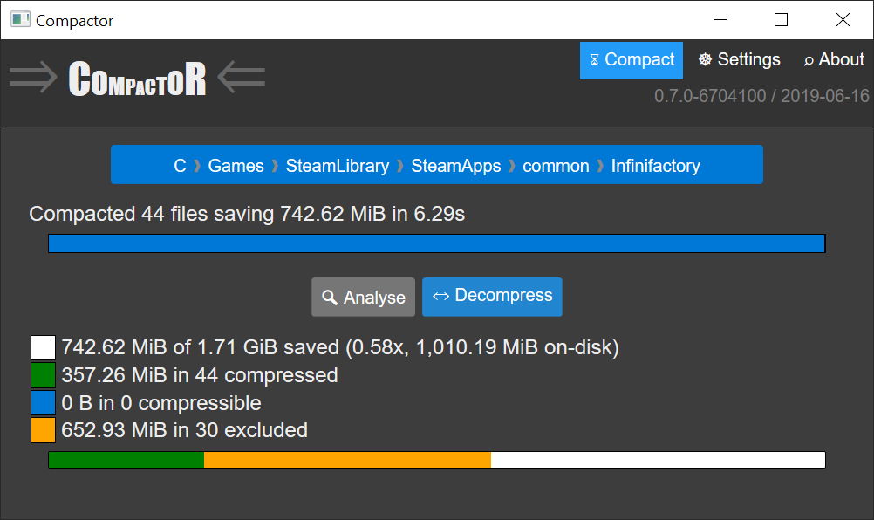Click the white saved-space color swatch
The image size is (874, 520).
point(43,348)
